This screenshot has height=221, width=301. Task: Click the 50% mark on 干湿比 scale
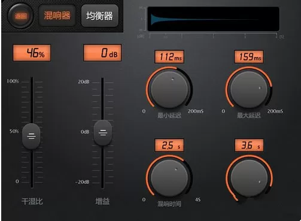(x=14, y=131)
